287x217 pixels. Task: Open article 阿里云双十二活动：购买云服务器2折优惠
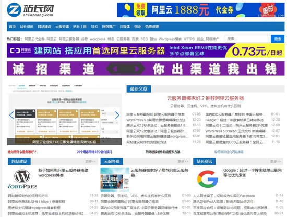click(236, 125)
